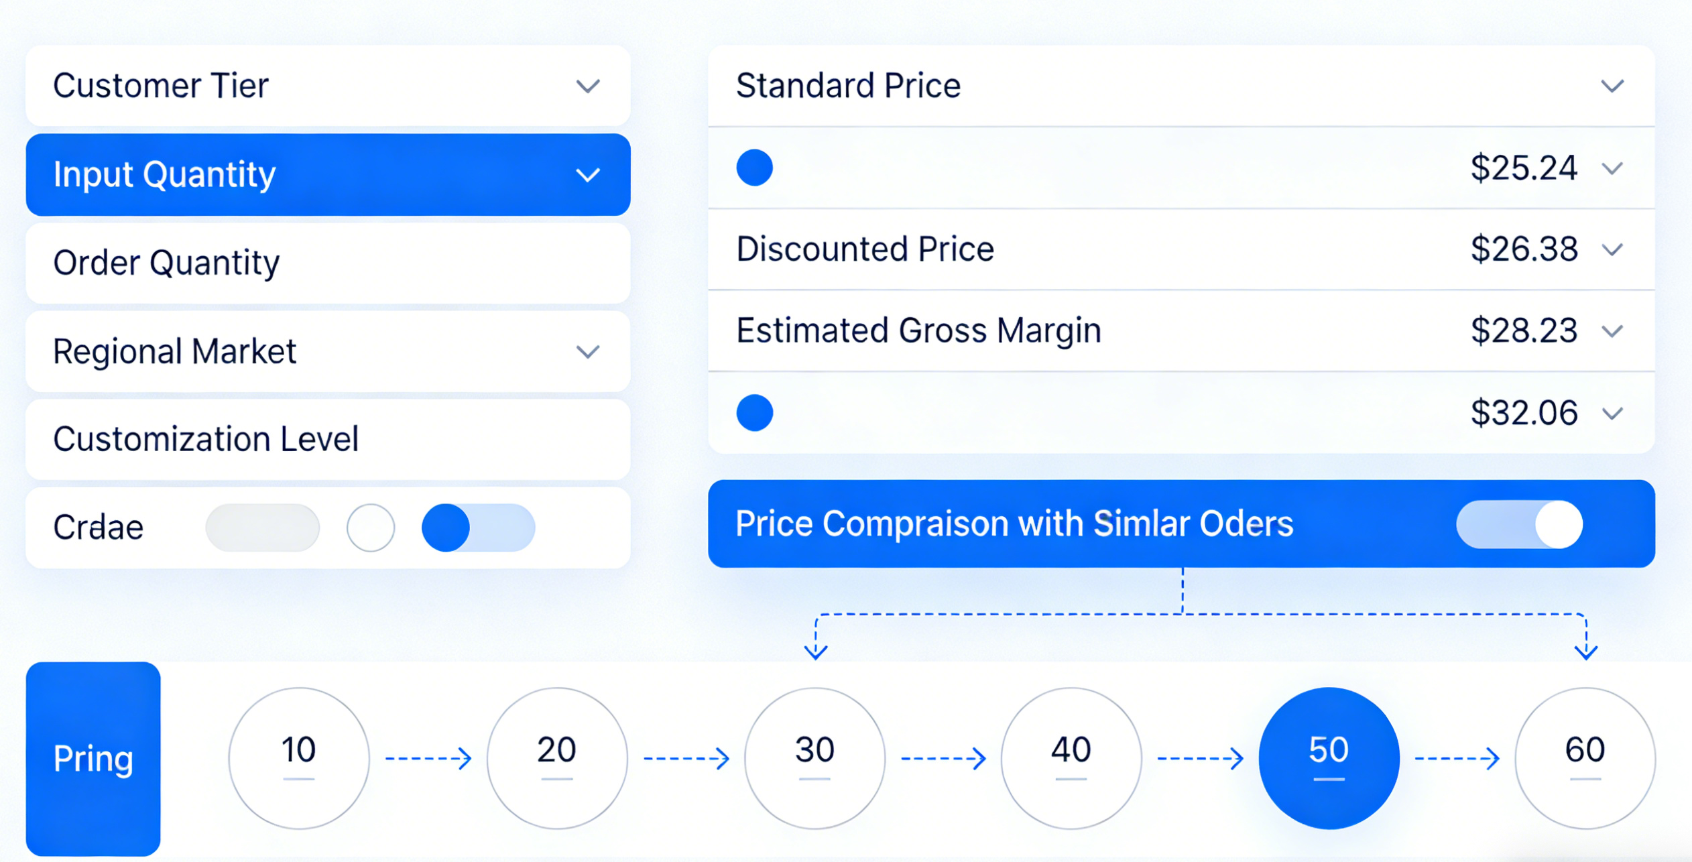Select the Input Quantity menu item
The width and height of the screenshot is (1692, 862).
click(328, 174)
